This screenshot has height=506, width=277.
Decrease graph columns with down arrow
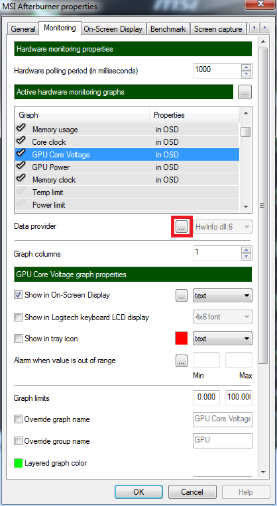247,256
